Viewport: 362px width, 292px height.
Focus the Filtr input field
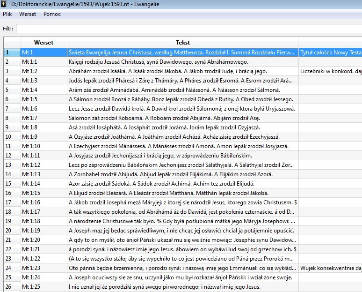click(x=189, y=29)
